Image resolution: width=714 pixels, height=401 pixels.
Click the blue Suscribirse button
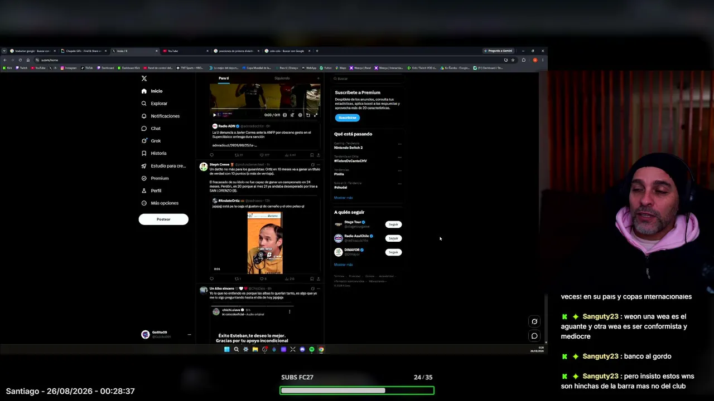point(347,118)
